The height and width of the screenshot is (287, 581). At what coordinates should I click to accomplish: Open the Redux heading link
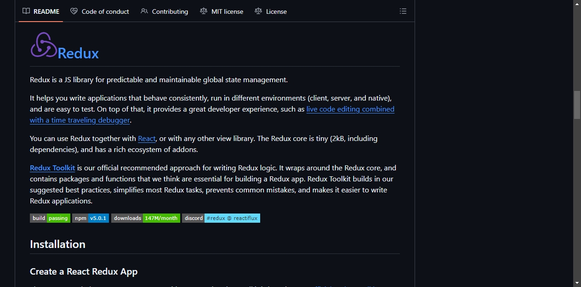[x=78, y=53]
